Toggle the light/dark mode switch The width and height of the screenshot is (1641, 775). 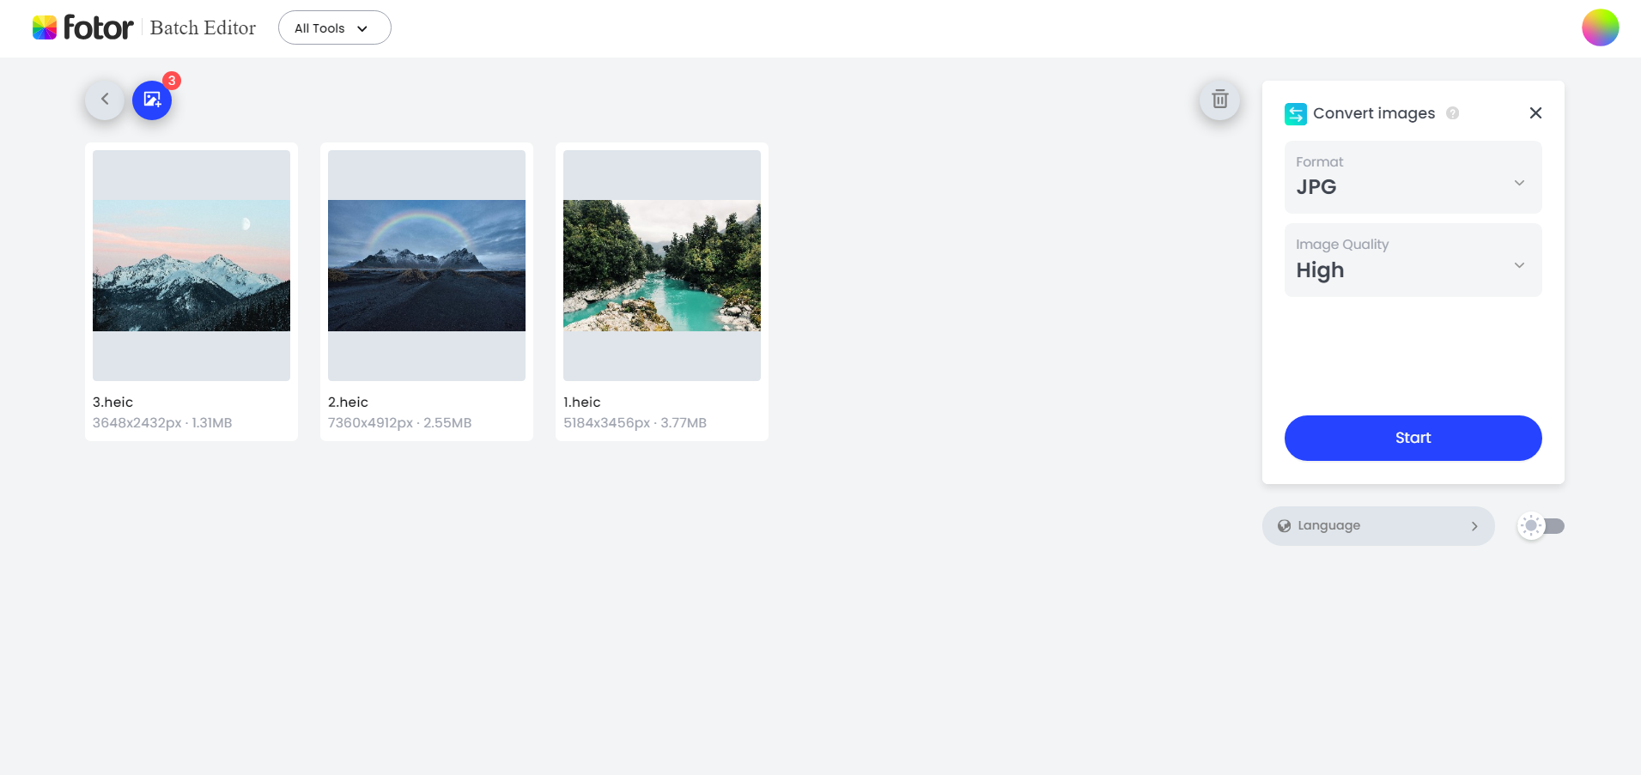click(1541, 526)
